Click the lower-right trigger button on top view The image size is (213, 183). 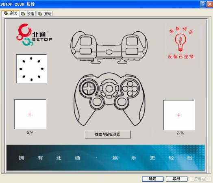(x=132, y=51)
